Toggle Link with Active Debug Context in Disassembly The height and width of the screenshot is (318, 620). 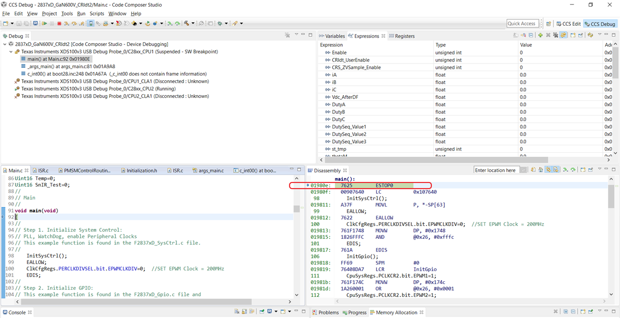[x=548, y=170]
